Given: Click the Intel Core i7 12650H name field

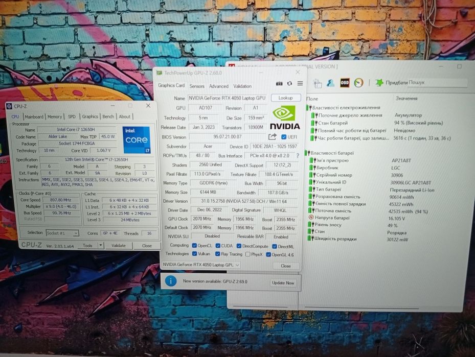Looking at the screenshot, I should pyautogui.click(x=76, y=130).
